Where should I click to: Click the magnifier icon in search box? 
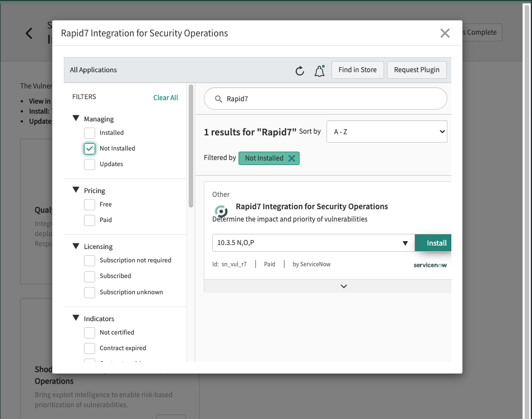(x=218, y=98)
